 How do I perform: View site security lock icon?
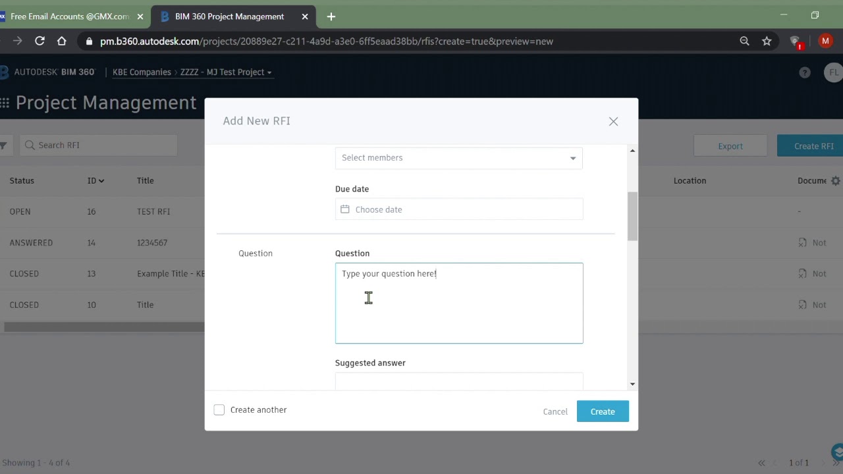click(x=89, y=41)
